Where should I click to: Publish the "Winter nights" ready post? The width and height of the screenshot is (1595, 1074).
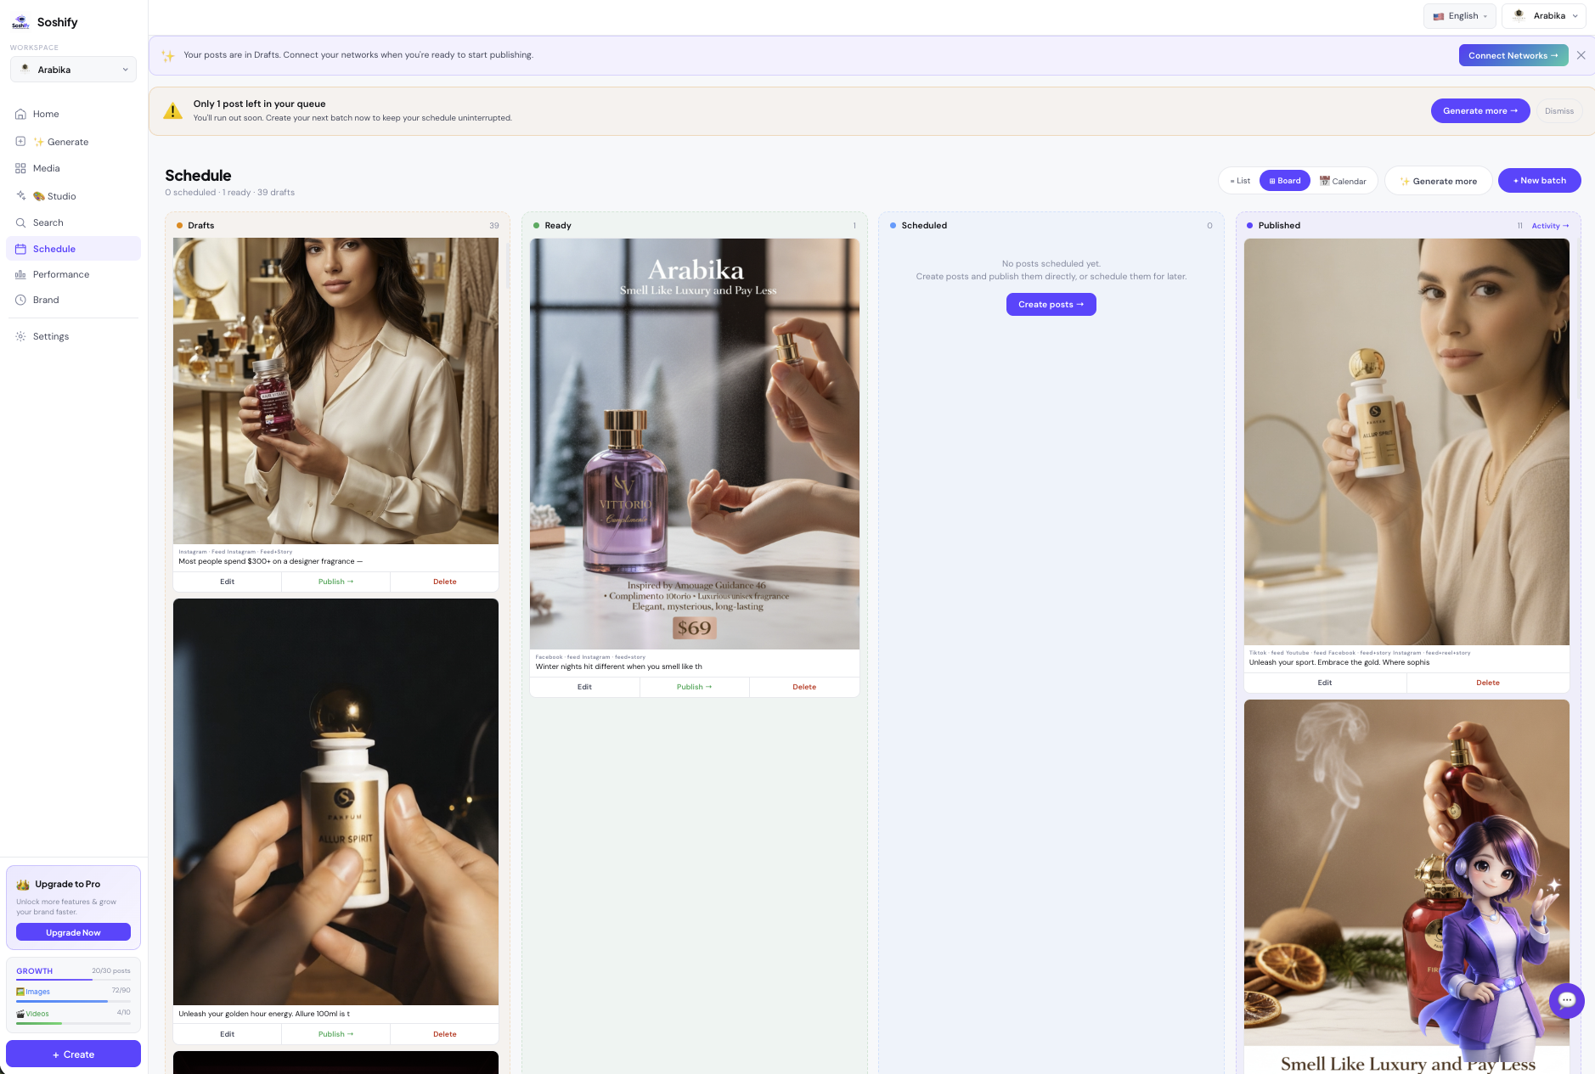(695, 687)
